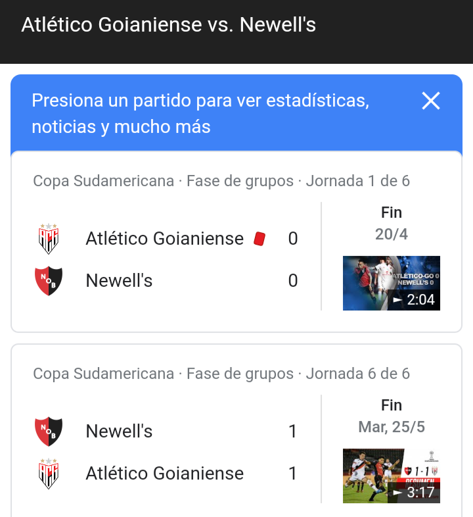473x517 pixels.
Task: Open Jornada 6 de 6 match card header
Action: click(221, 374)
